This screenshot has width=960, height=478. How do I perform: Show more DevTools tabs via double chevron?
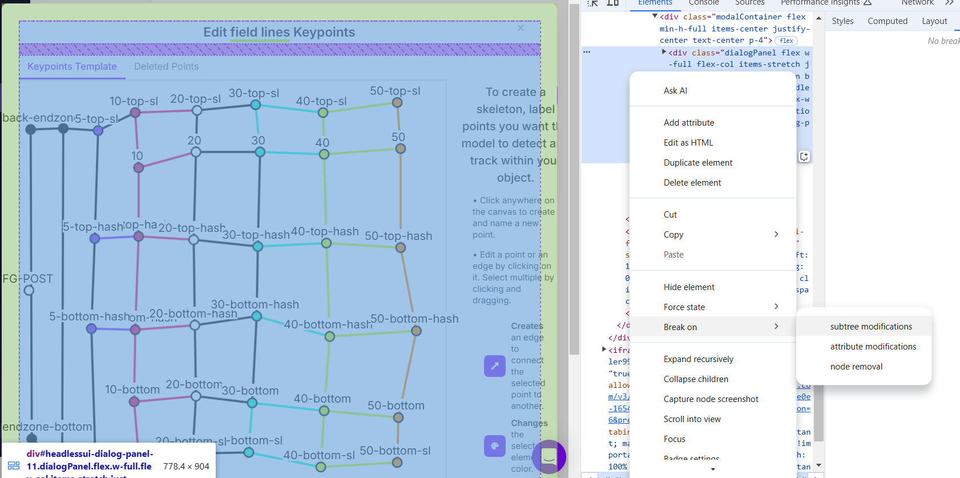(x=949, y=3)
